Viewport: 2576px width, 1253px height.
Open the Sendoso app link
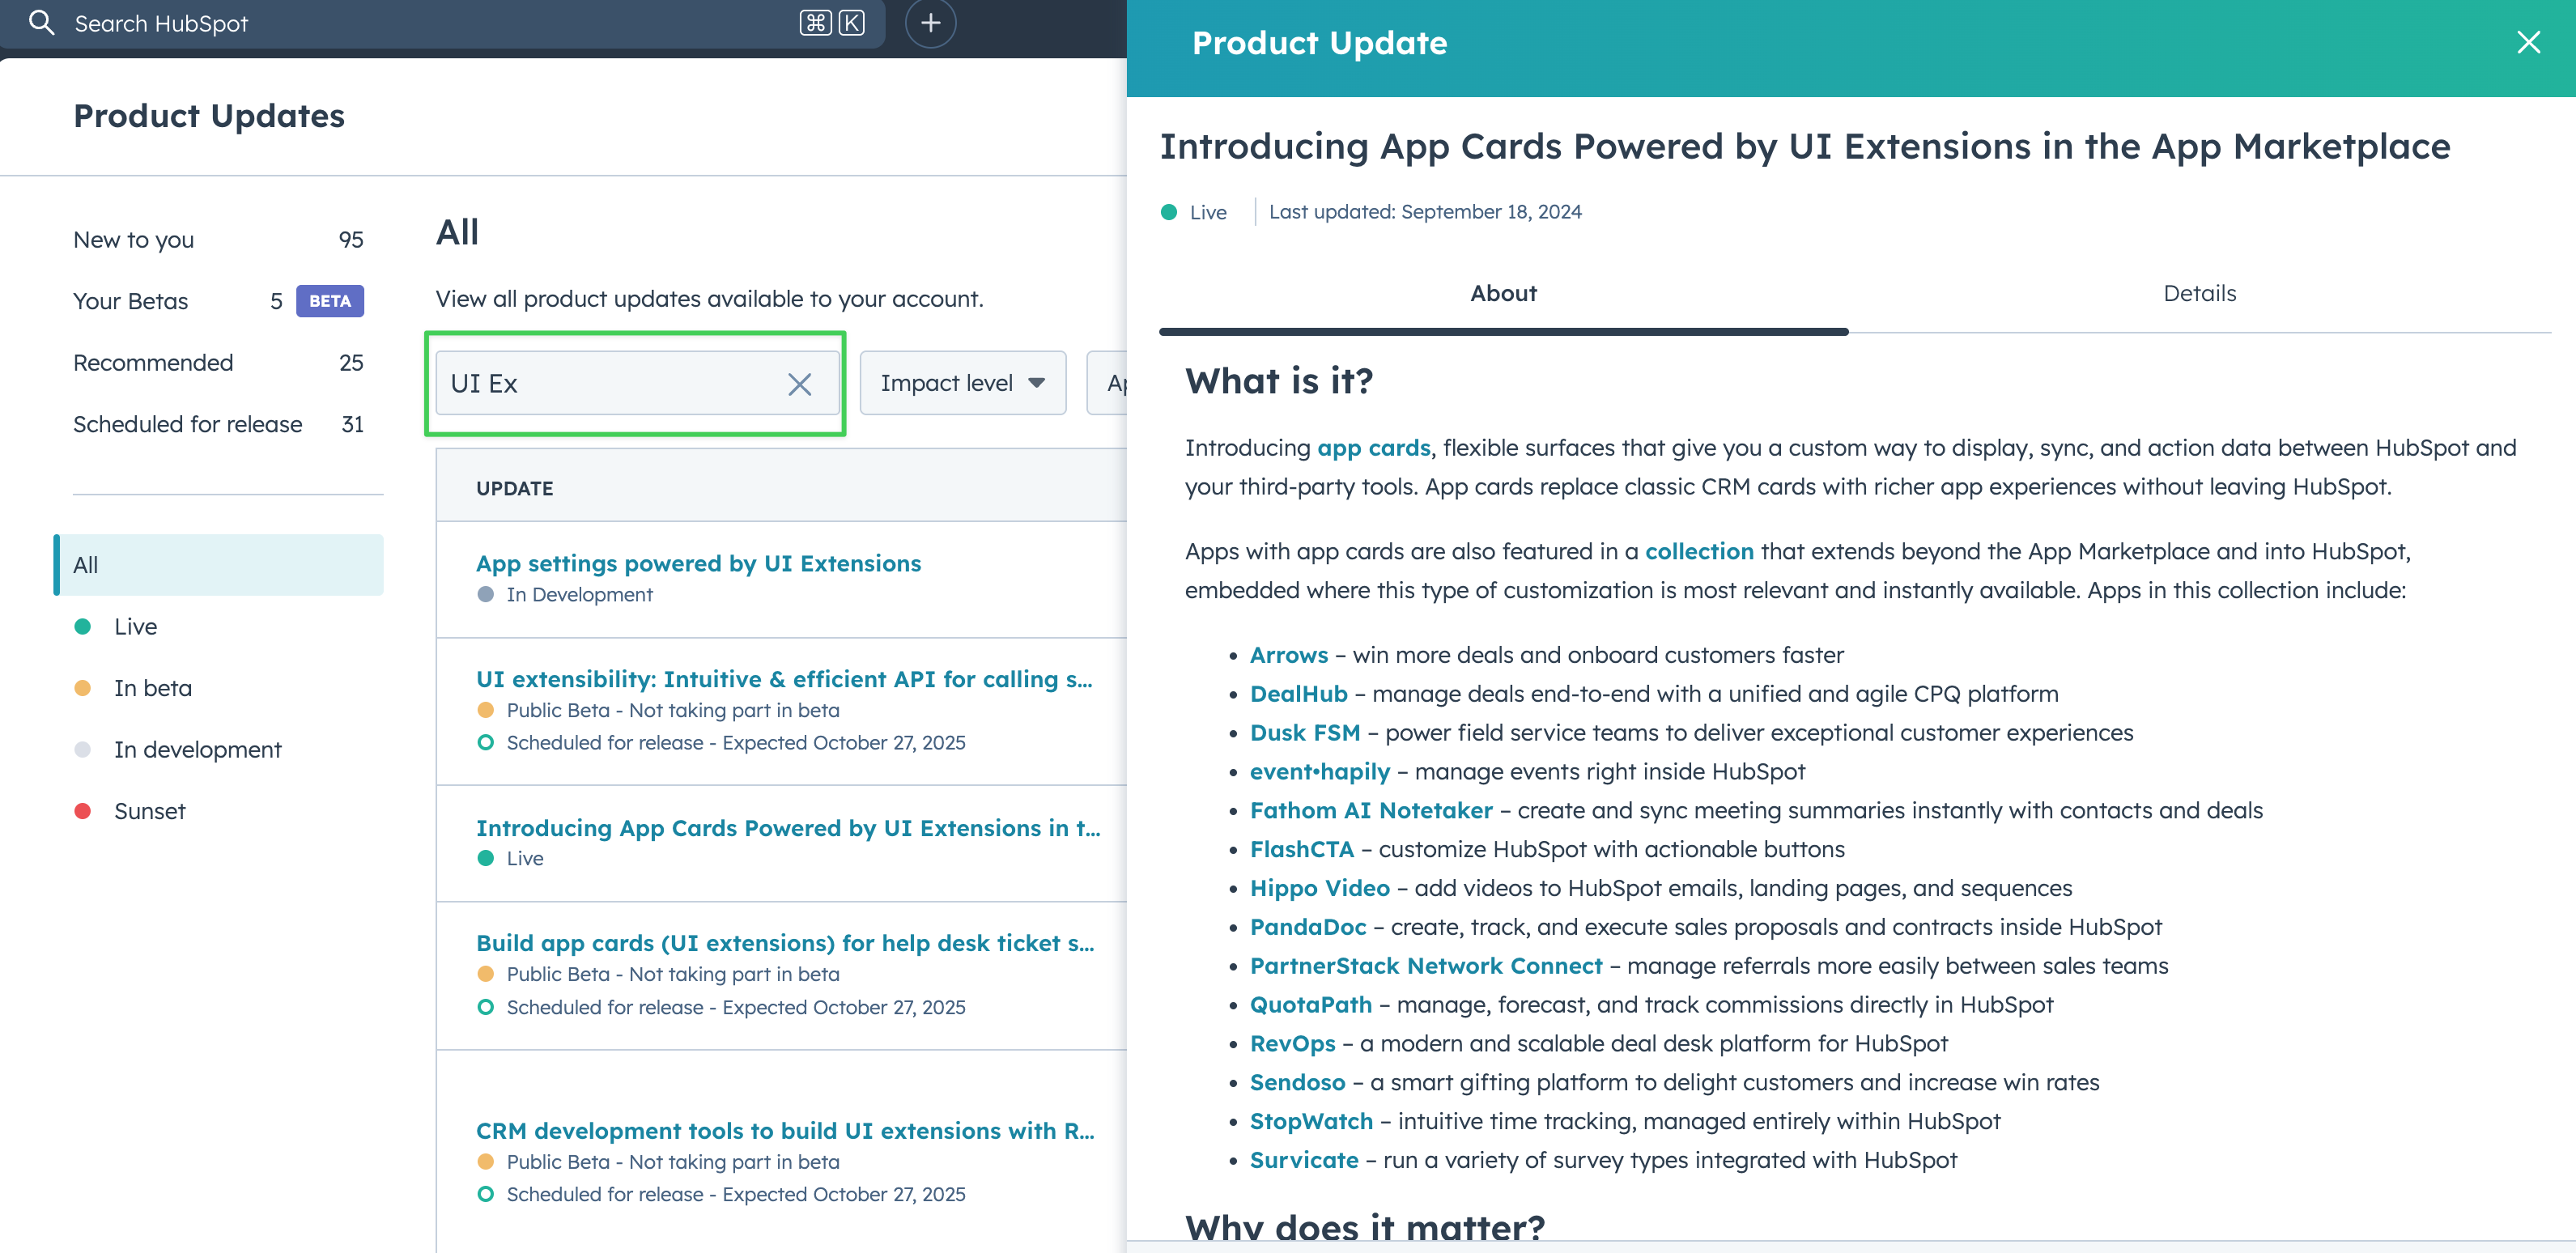coord(1297,1083)
